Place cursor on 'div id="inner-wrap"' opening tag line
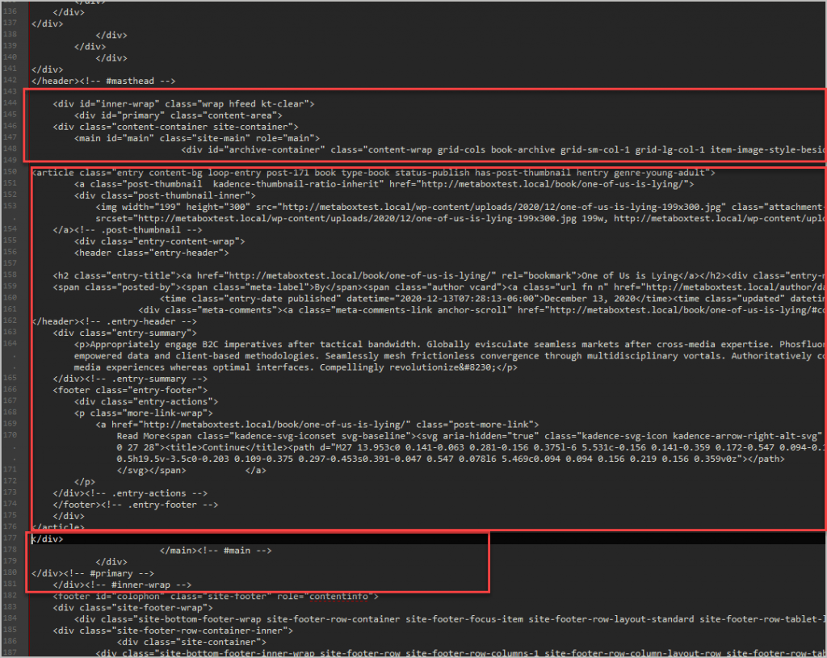Viewport: 827px width, 658px height. tap(183, 104)
